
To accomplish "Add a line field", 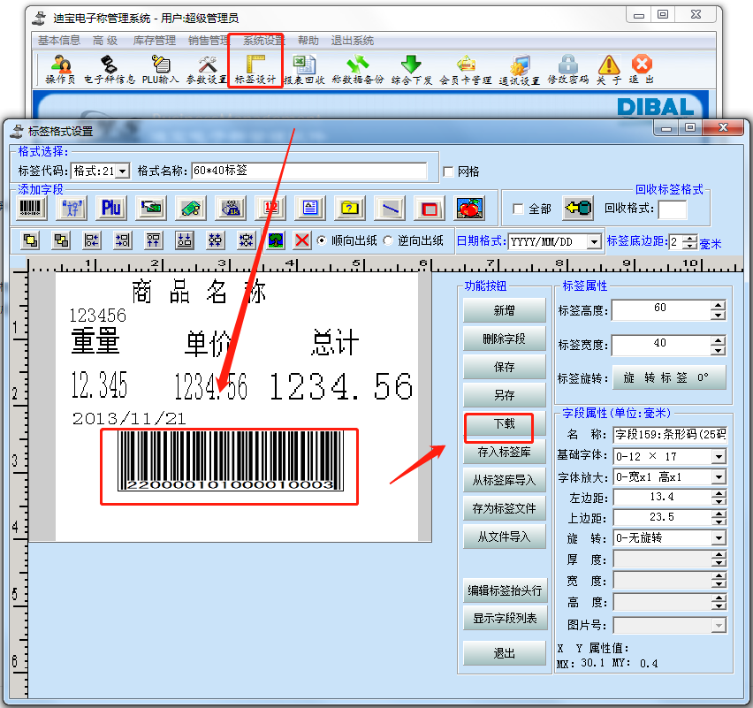I will (390, 208).
